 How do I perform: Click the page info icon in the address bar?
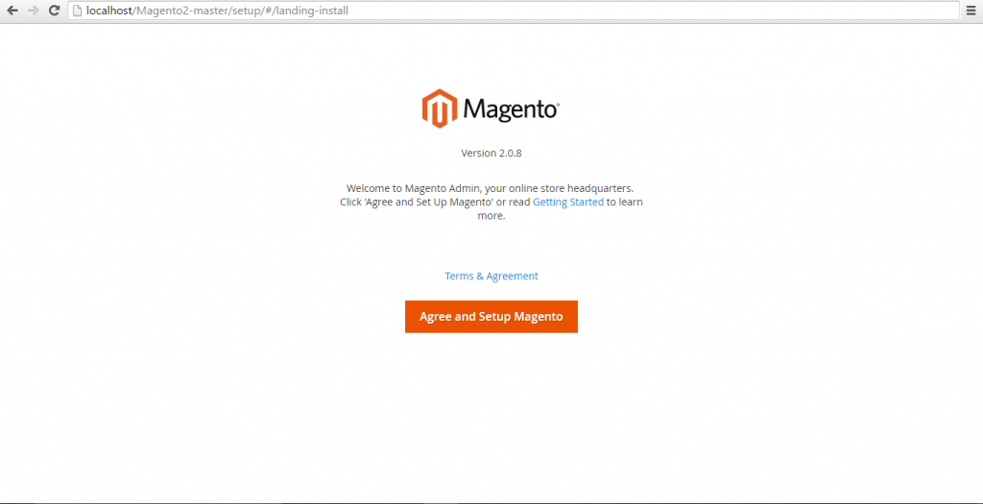(x=77, y=10)
